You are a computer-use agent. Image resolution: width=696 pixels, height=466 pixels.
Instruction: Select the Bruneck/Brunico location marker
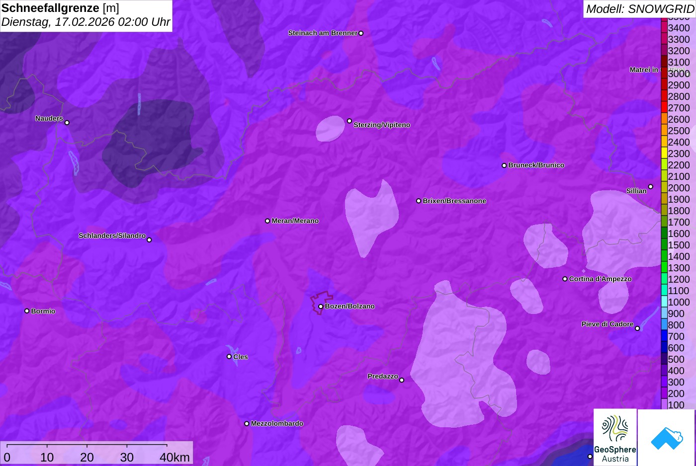pos(504,165)
